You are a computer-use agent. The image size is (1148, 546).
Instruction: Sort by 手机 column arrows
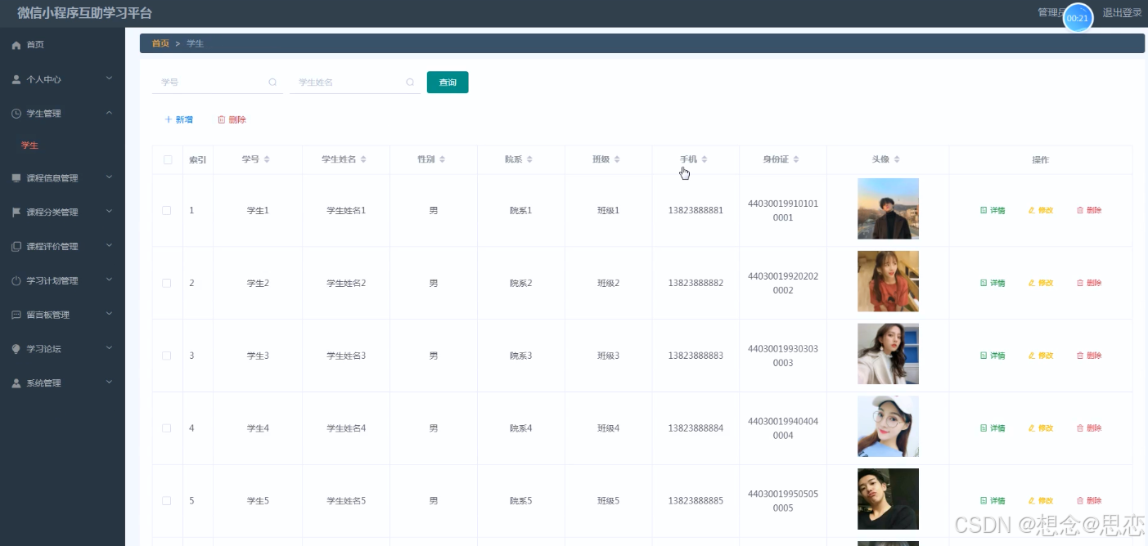point(705,159)
